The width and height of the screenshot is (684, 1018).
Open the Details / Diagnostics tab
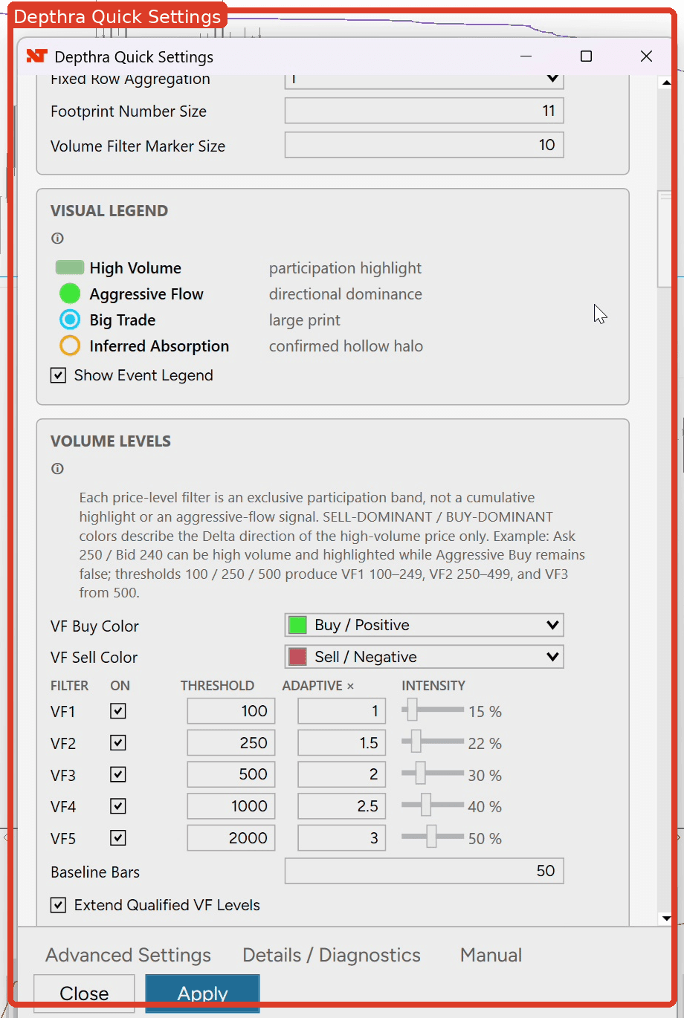click(332, 955)
